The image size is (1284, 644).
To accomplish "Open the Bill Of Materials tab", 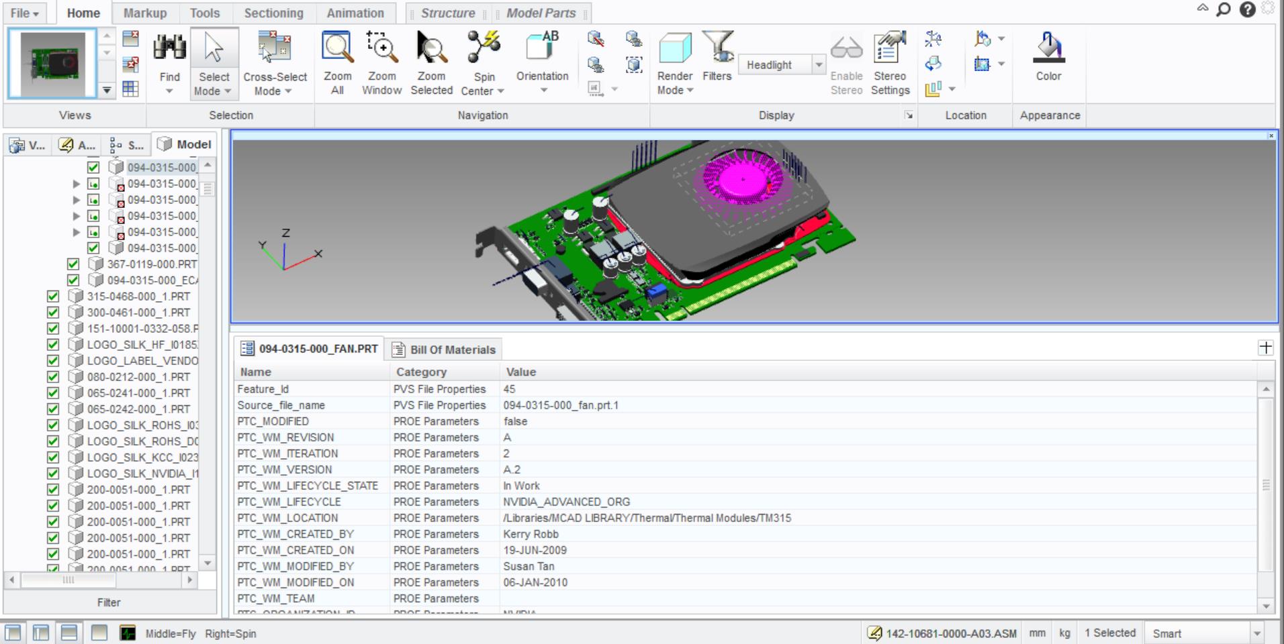I will [x=445, y=350].
